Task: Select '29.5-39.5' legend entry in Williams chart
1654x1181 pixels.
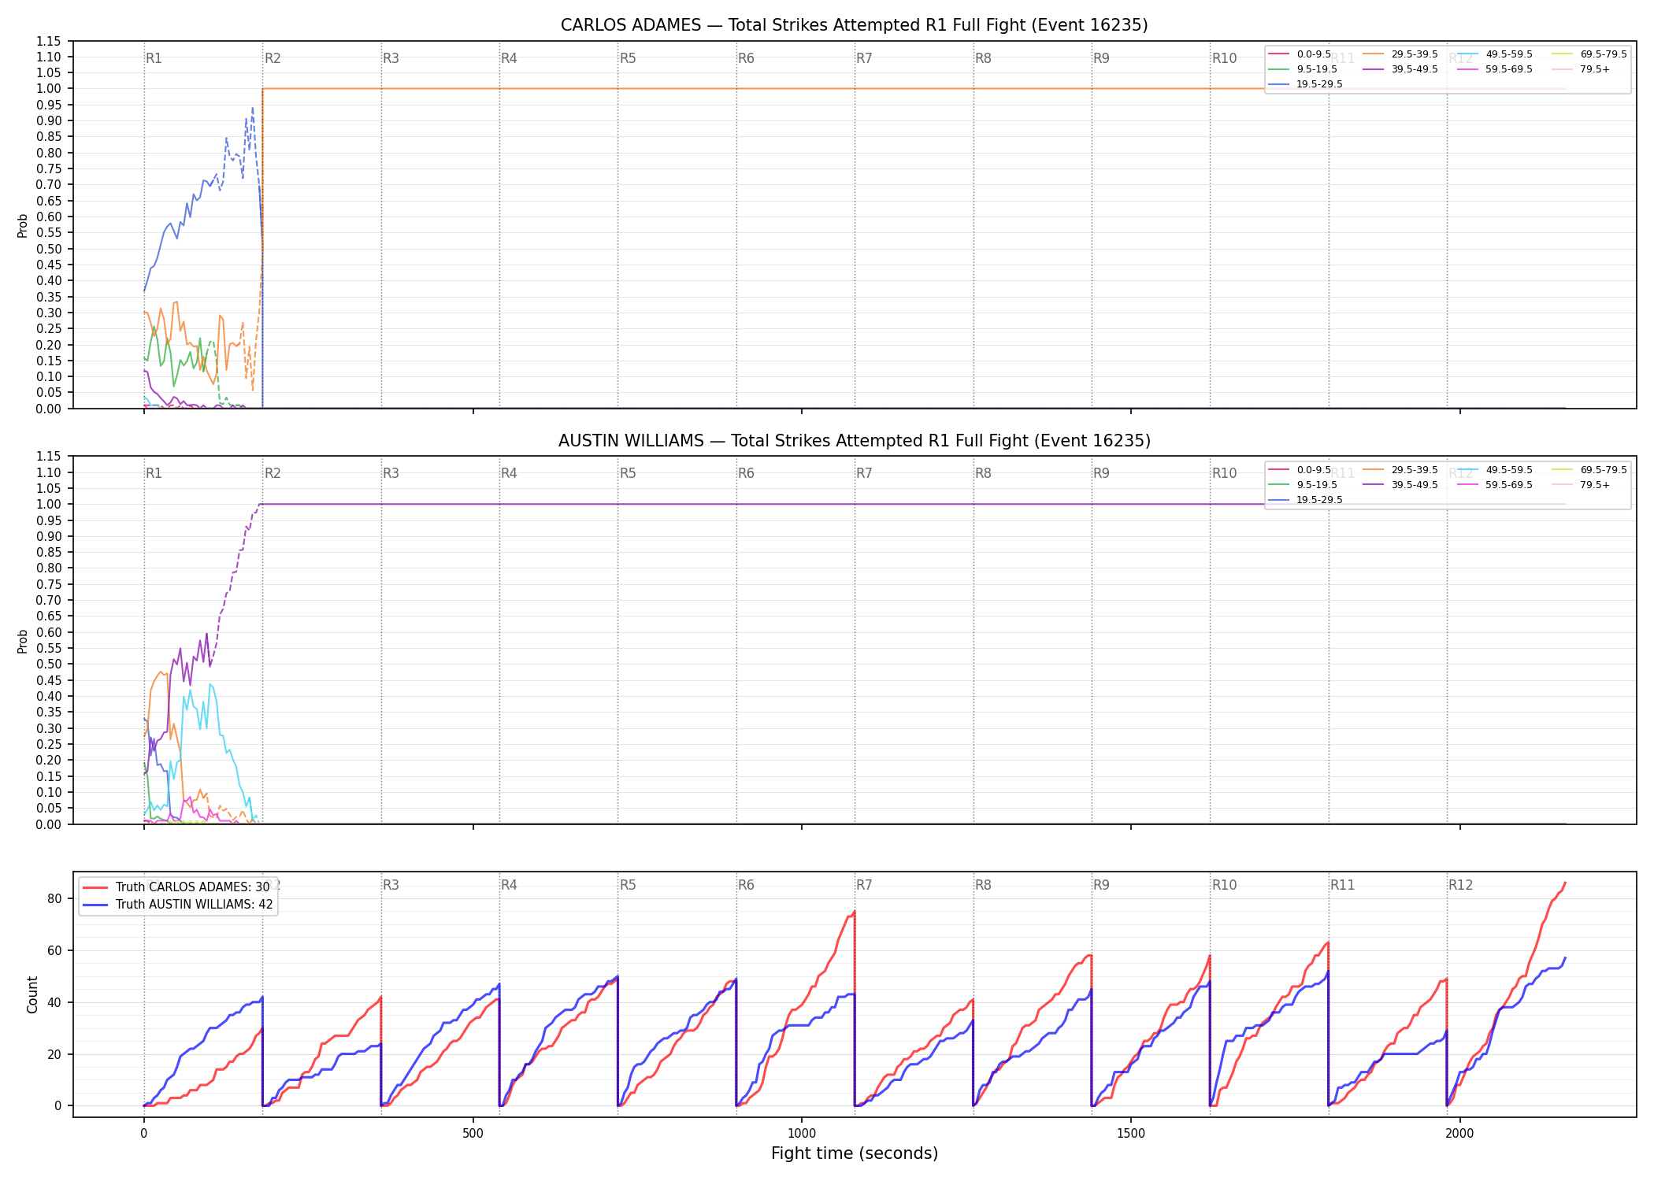Action: click(x=1400, y=470)
